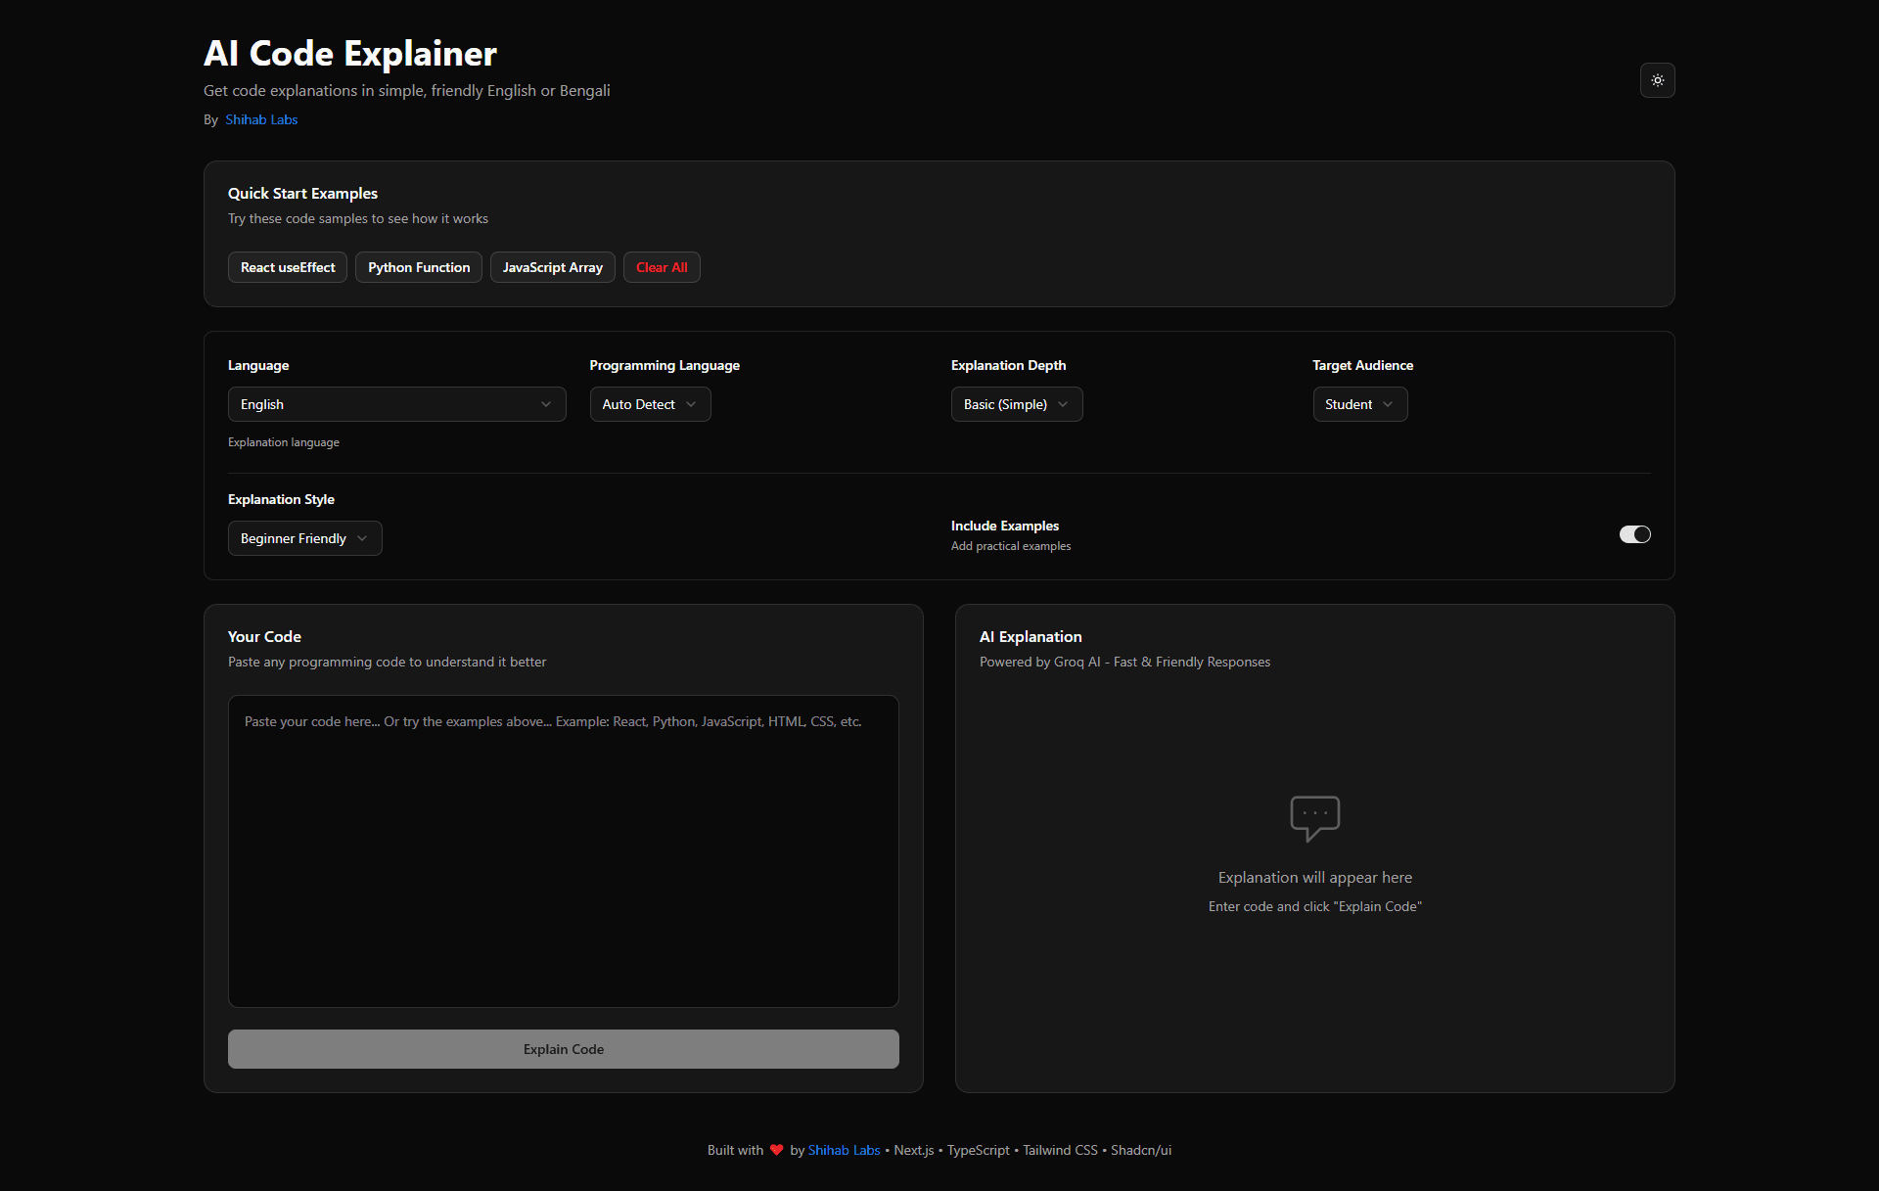Click inside the code paste text area
Screen dimensions: 1879x1191
click(x=563, y=851)
